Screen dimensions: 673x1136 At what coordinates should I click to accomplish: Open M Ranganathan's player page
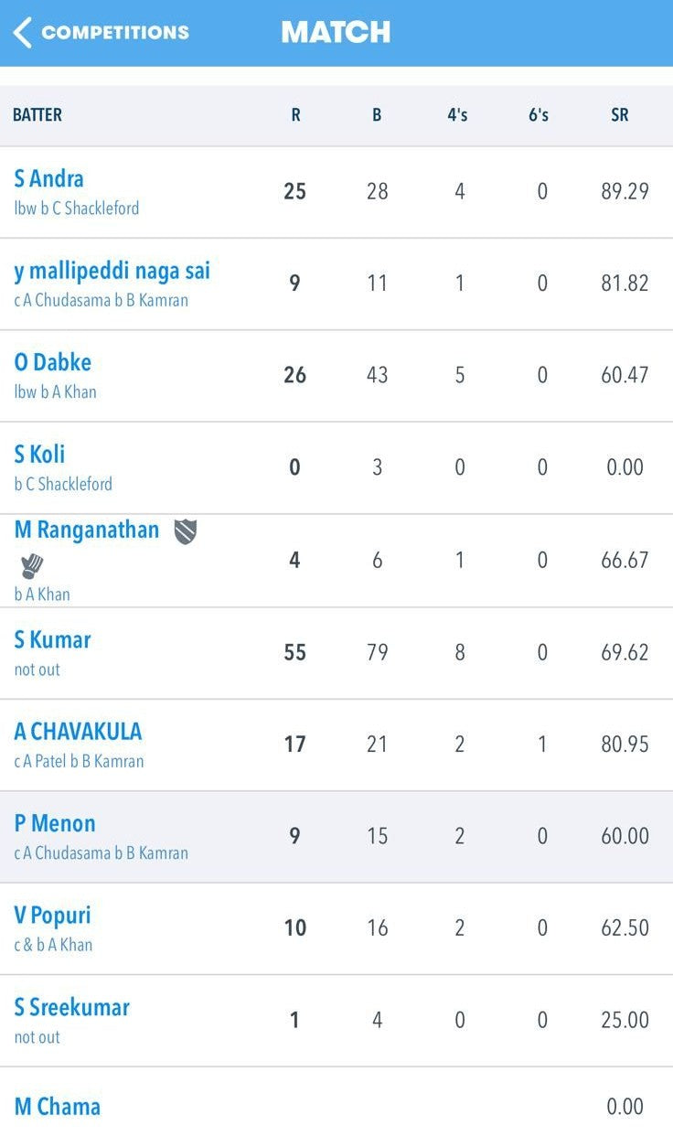tap(87, 530)
